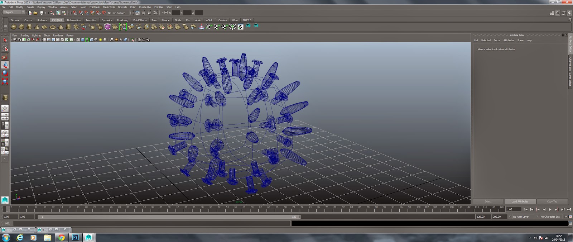573x242 pixels.
Task: Create a polygon plane from the shelf
Action: (x=45, y=27)
